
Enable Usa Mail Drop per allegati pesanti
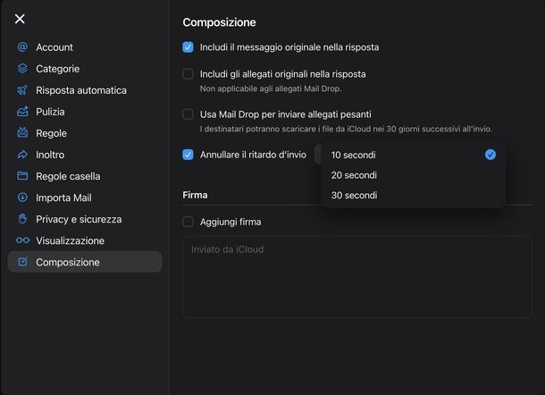[x=188, y=114]
